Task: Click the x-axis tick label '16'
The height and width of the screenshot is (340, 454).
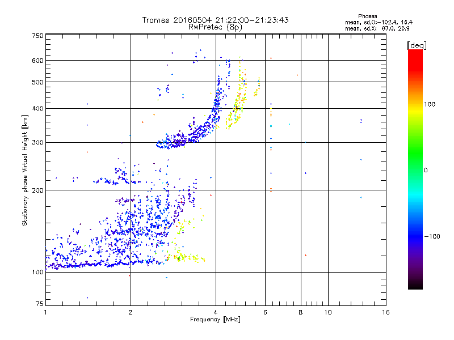Action: pyautogui.click(x=386, y=312)
